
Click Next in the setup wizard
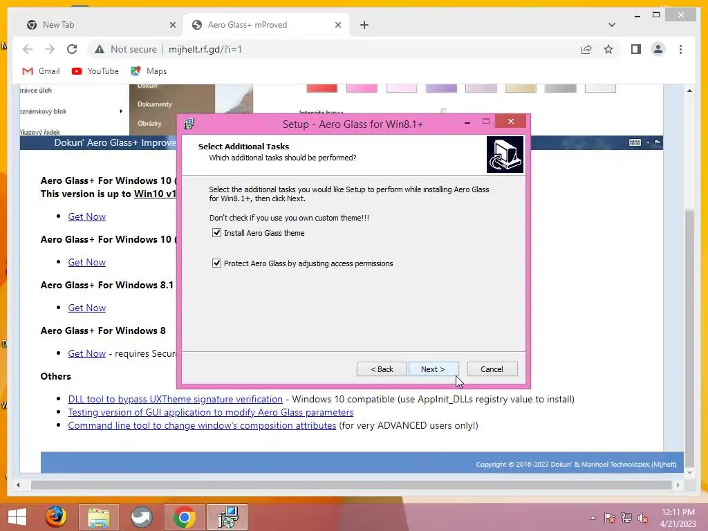[433, 369]
